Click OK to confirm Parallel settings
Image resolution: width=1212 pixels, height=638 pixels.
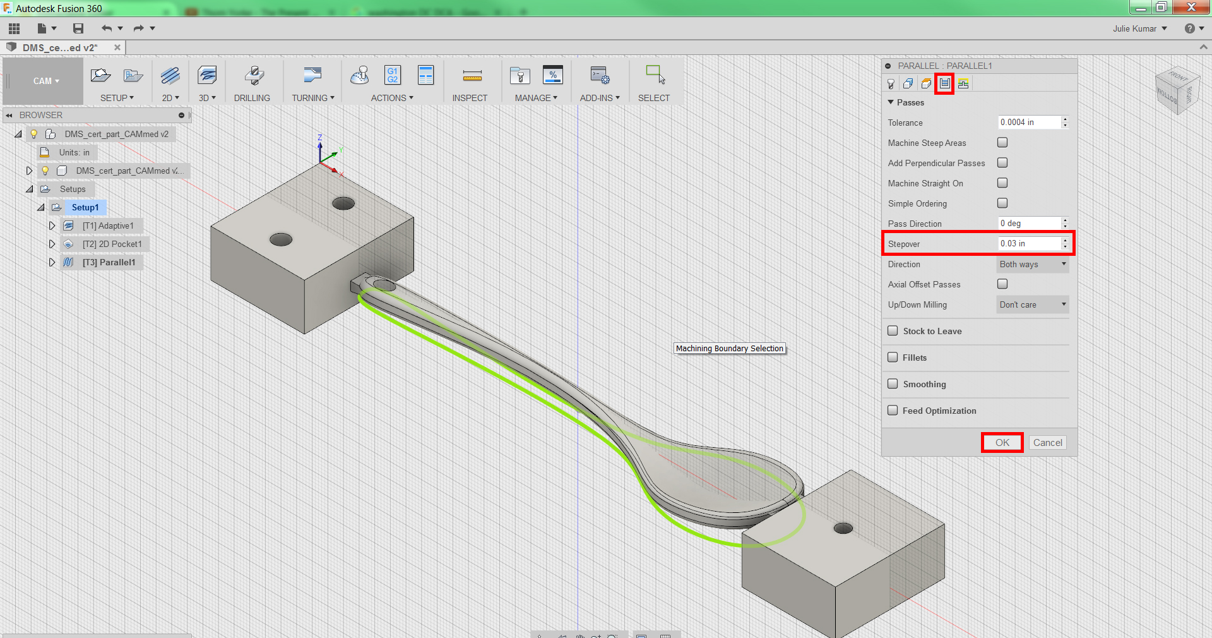pyautogui.click(x=1002, y=443)
